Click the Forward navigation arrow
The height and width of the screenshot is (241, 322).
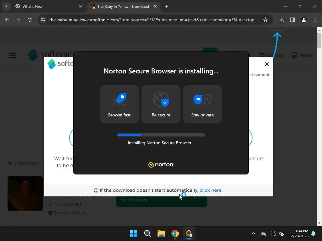[x=18, y=20]
